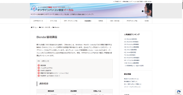Open the おすすめコース menu
The width and height of the screenshot is (183, 95).
38,21
